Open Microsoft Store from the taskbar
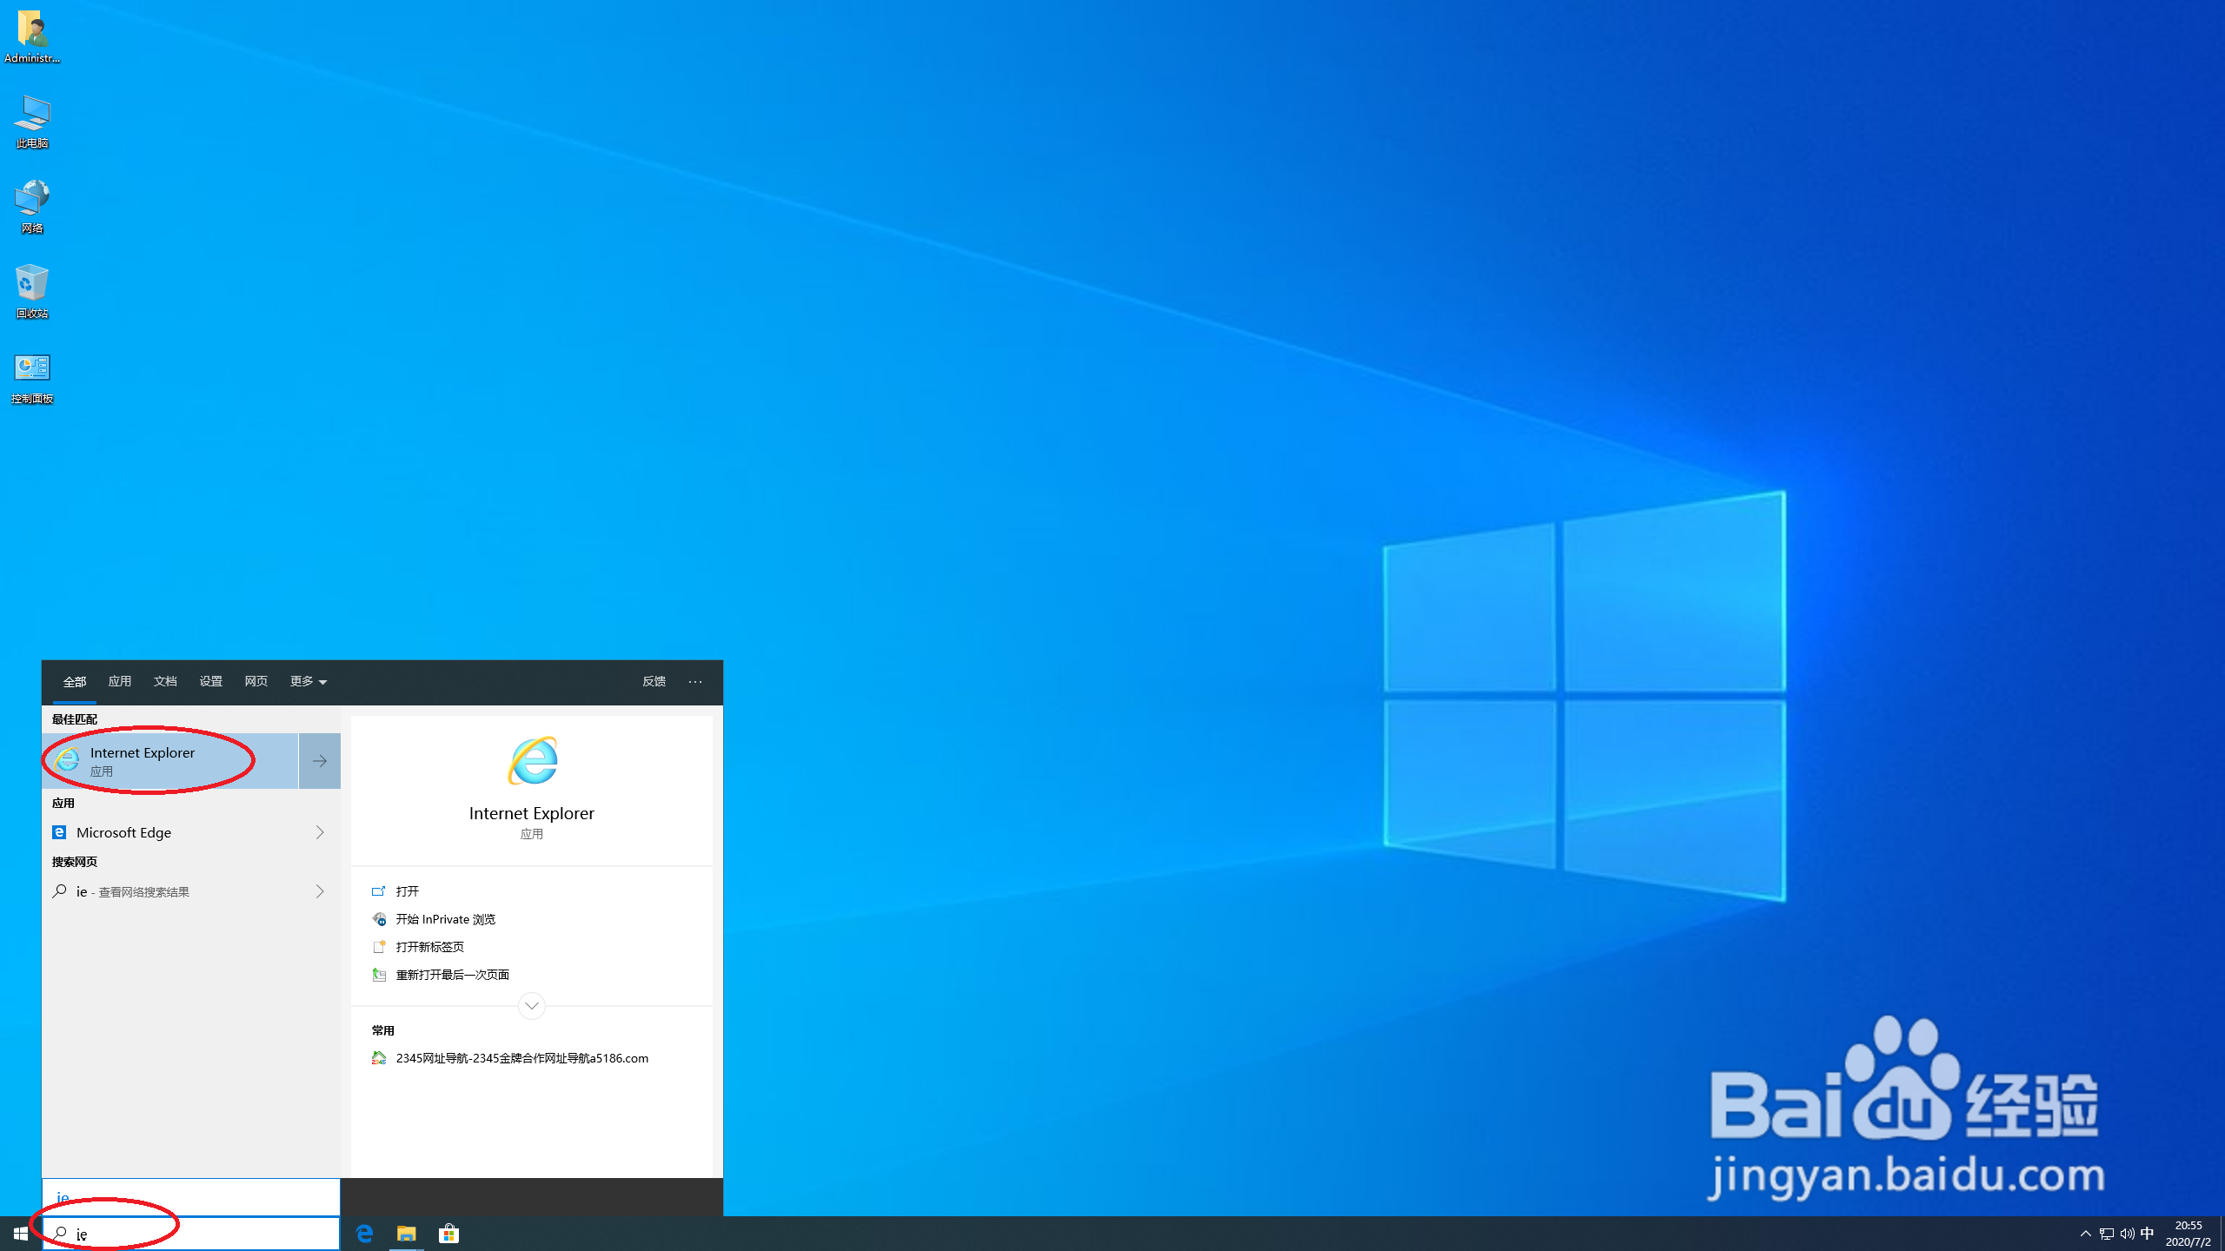2225x1251 pixels. click(448, 1233)
